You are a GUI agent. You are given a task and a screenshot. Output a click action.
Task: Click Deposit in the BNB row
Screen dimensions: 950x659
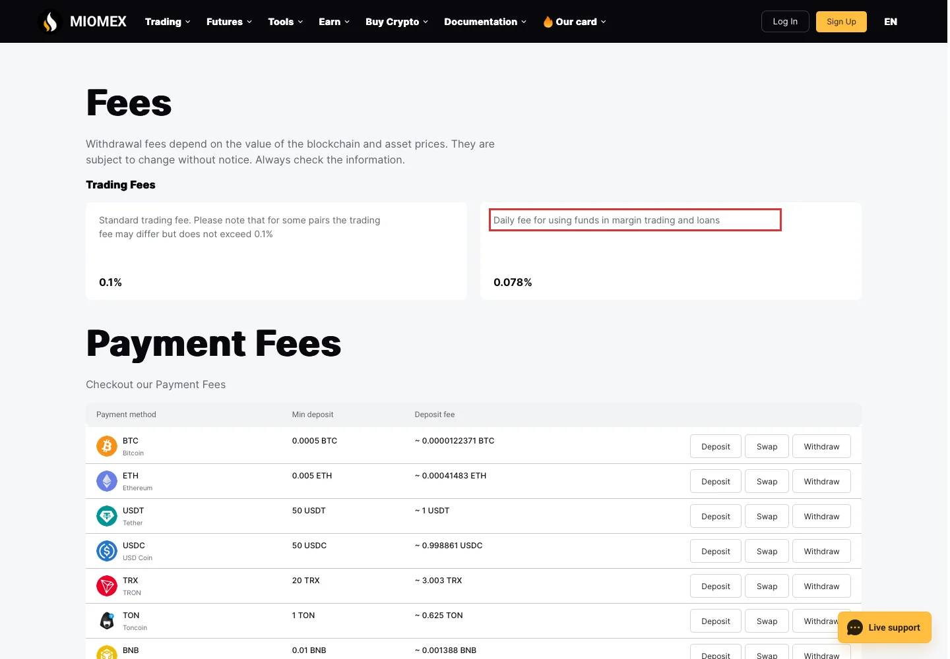pyautogui.click(x=716, y=652)
